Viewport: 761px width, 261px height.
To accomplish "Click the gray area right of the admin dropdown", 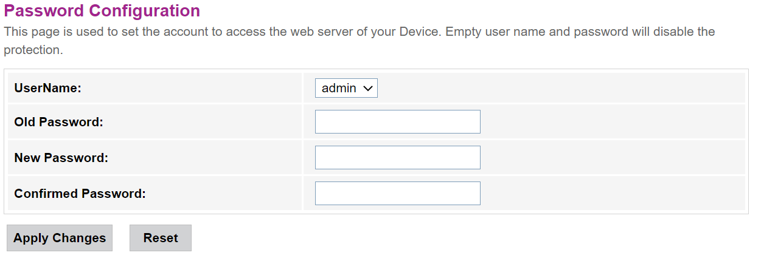I will 560,89.
